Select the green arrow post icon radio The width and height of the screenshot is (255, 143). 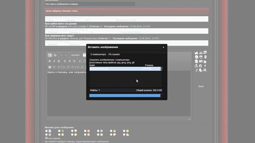[x=59, y=131]
